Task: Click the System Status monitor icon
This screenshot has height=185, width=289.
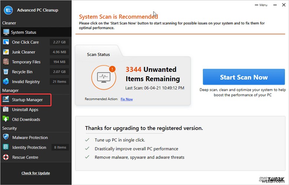Action: pyautogui.click(x=6, y=32)
